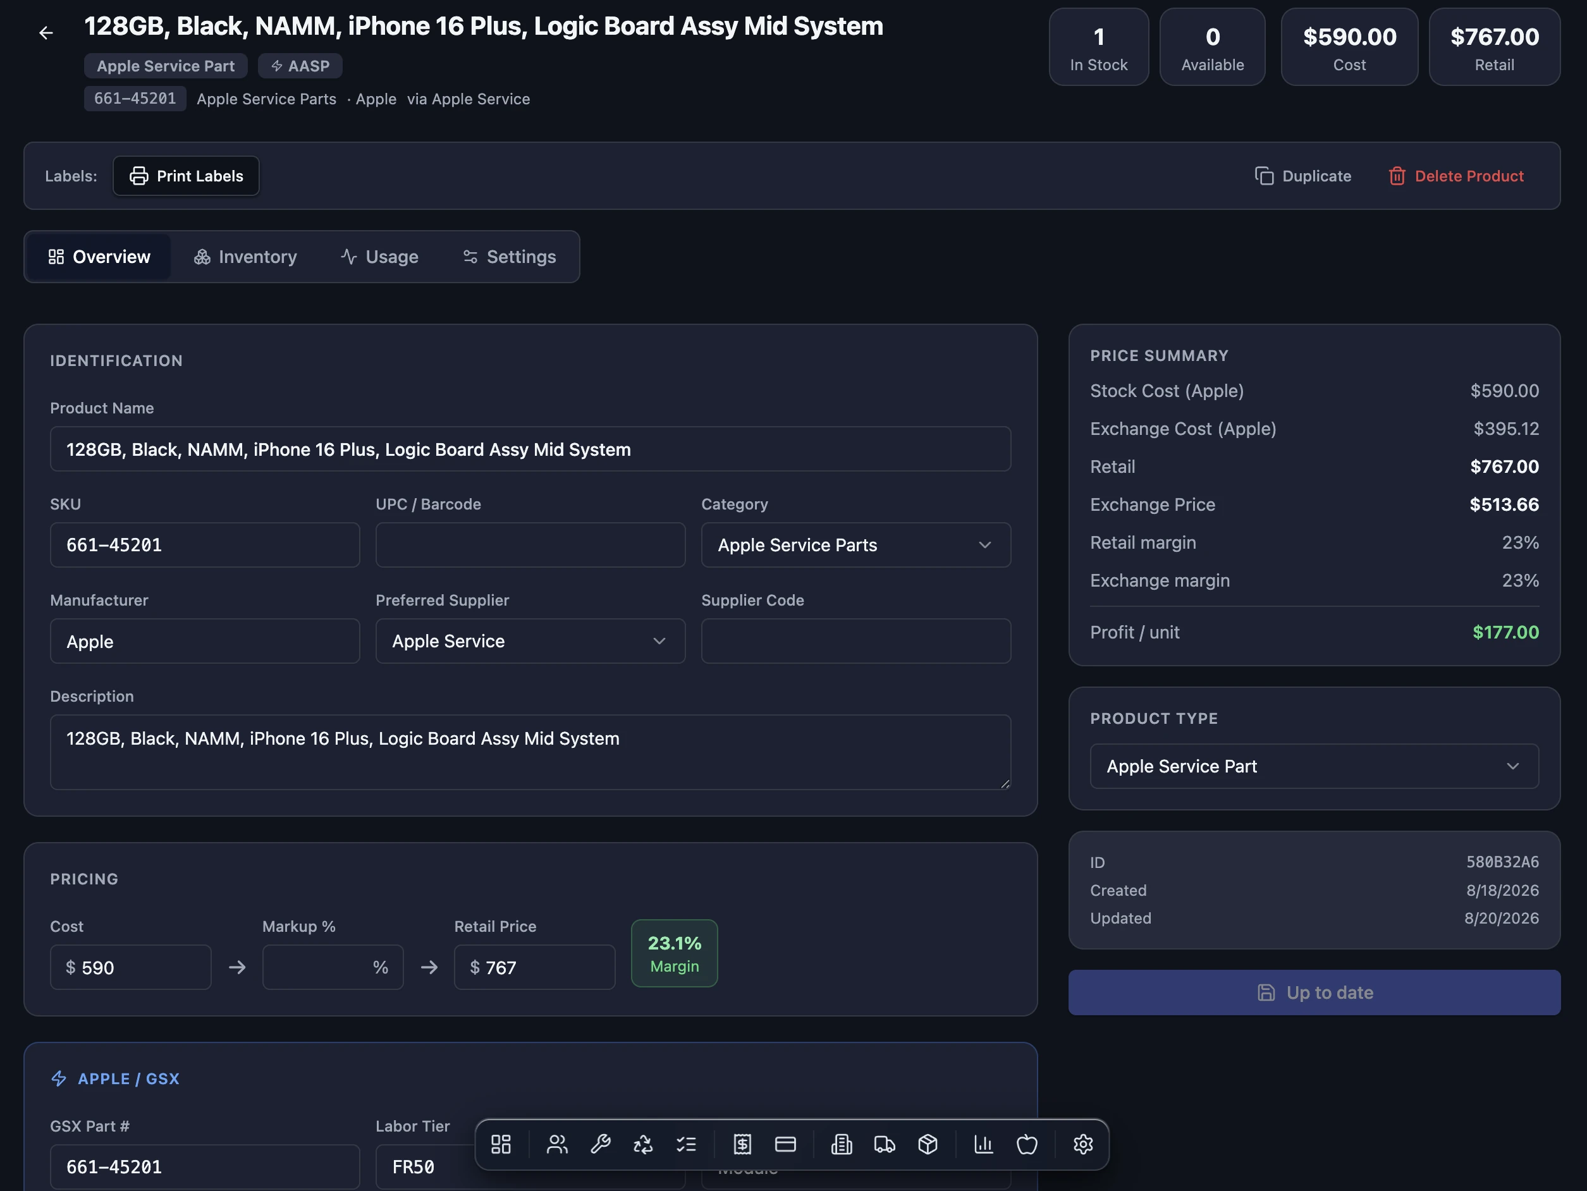The image size is (1587, 1191).
Task: Click the Manufacturer field containing Apple
Action: point(204,642)
